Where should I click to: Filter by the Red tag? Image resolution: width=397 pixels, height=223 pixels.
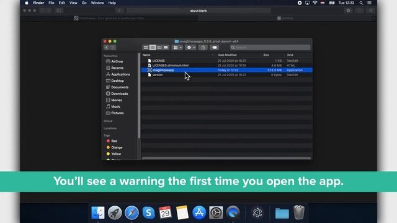click(x=112, y=141)
